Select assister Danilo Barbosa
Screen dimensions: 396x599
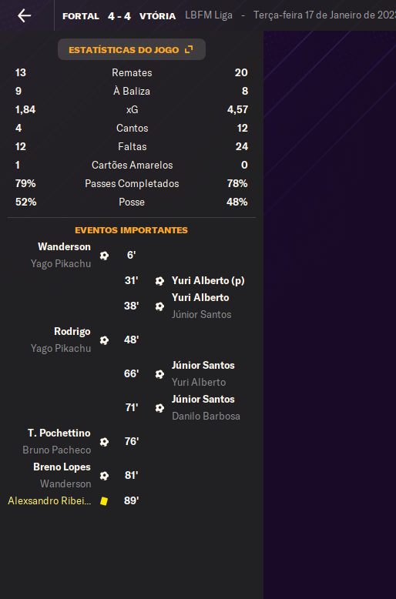(206, 416)
